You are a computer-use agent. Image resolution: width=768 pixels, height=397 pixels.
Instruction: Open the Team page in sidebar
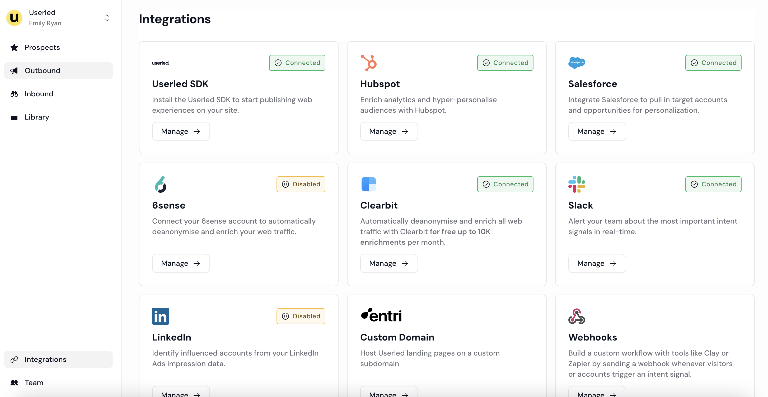pos(34,382)
